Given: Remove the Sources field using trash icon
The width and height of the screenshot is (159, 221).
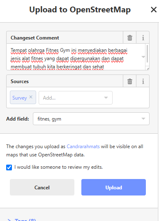Looking at the screenshot, I should tap(129, 81).
